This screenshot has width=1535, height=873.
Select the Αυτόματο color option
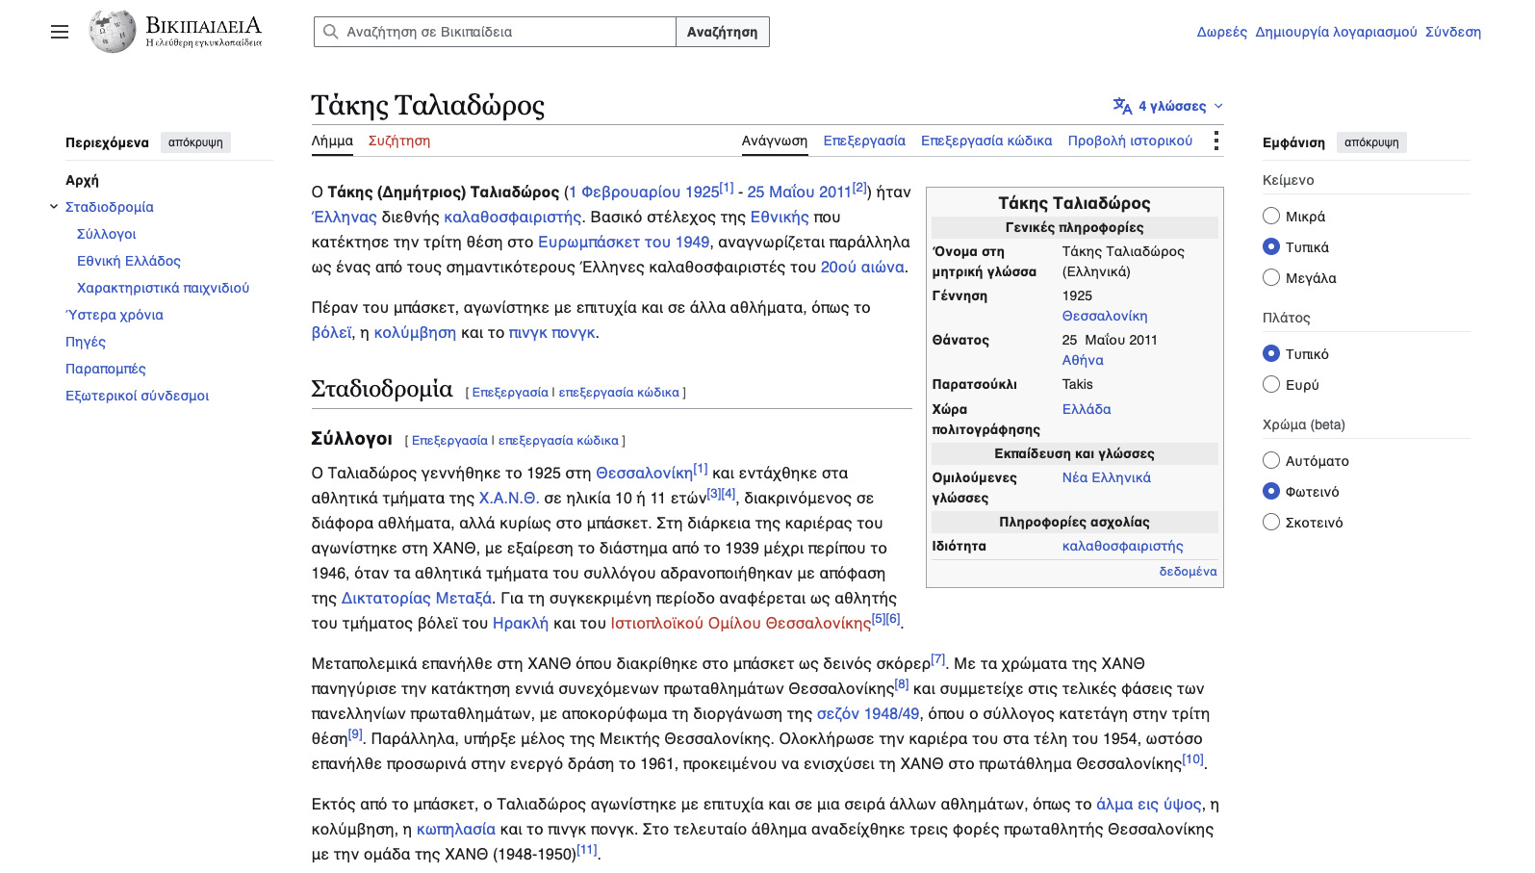click(1271, 460)
